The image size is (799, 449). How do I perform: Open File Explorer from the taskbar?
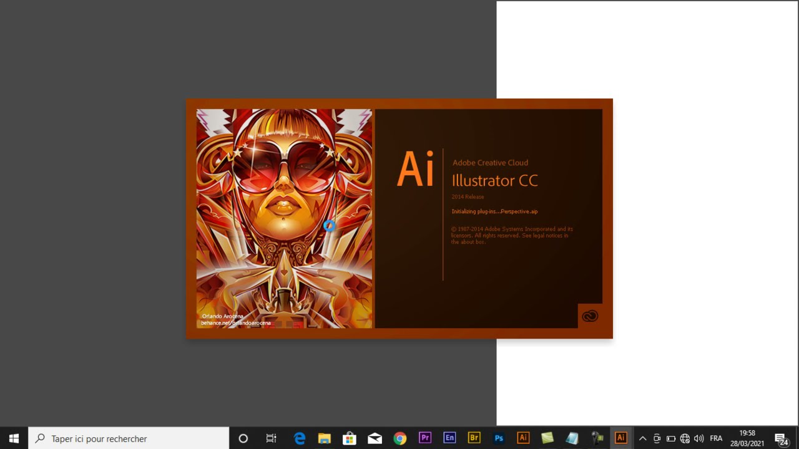point(325,438)
